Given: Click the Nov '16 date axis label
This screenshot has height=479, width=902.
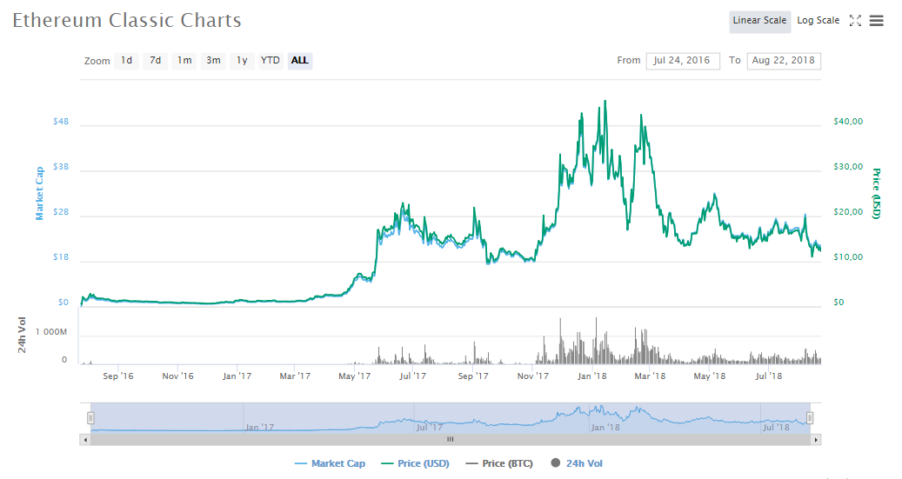Looking at the screenshot, I should pos(177,376).
